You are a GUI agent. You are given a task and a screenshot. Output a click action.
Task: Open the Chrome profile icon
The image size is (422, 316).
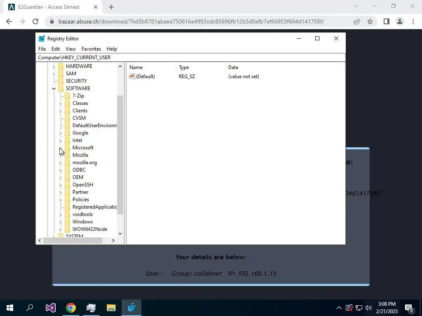click(x=400, y=21)
